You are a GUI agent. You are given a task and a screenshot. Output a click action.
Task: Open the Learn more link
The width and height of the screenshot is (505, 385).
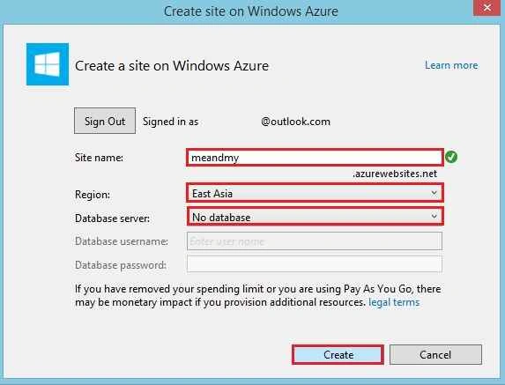point(451,65)
